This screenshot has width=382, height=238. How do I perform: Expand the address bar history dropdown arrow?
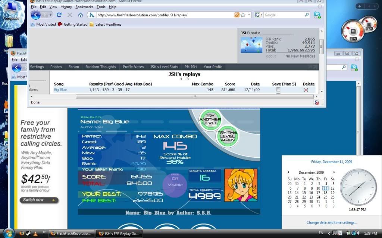[x=249, y=15]
